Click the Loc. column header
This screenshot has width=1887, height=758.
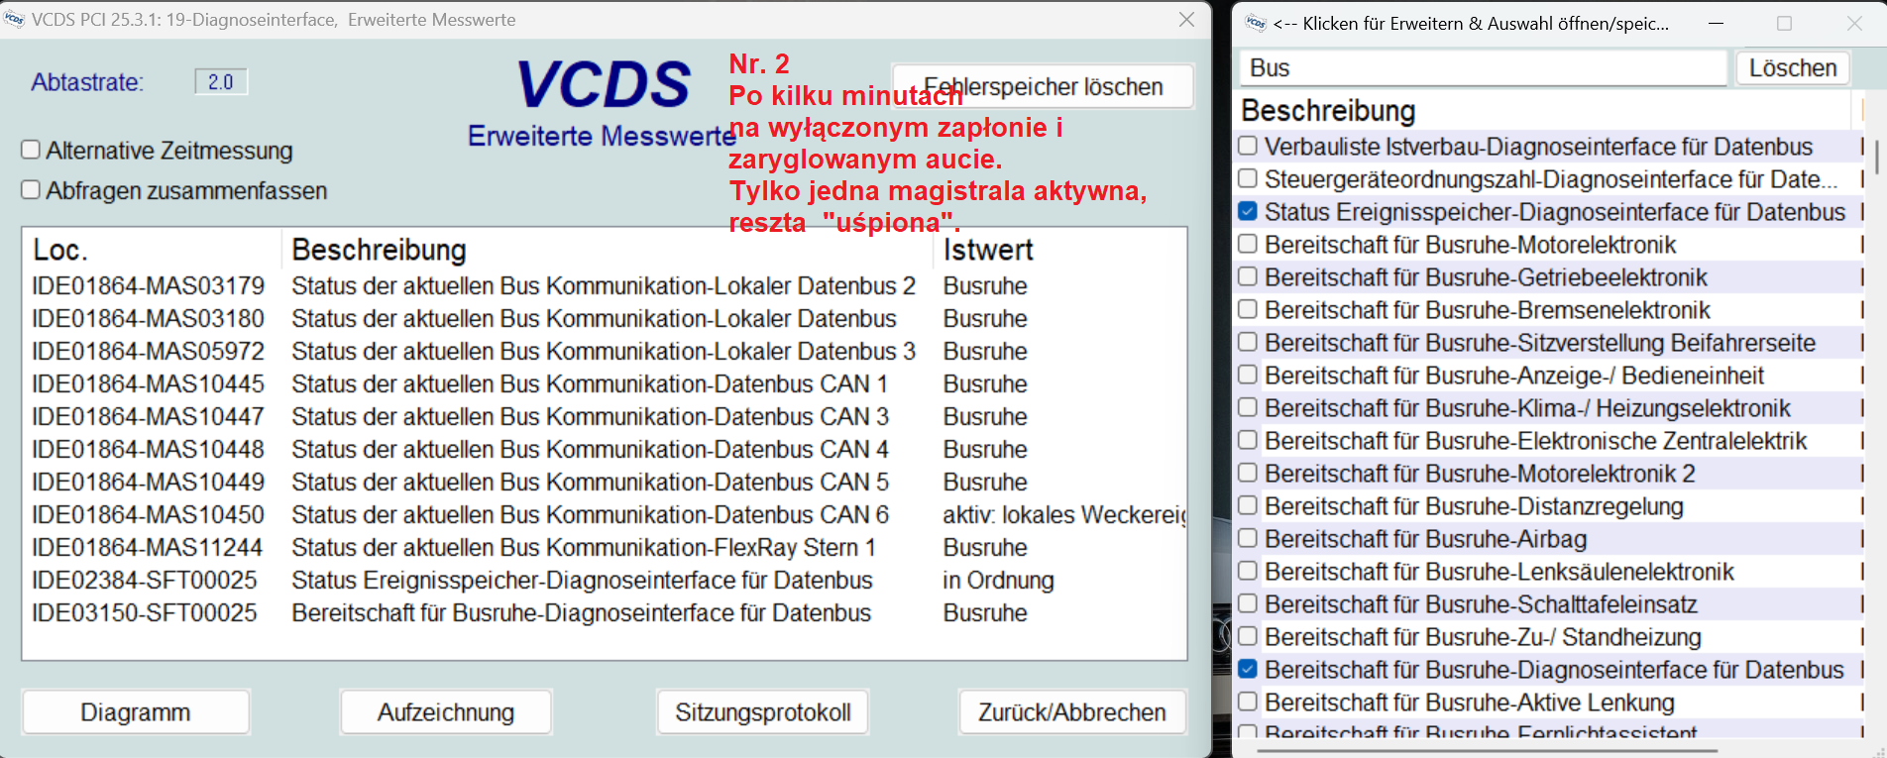click(60, 250)
